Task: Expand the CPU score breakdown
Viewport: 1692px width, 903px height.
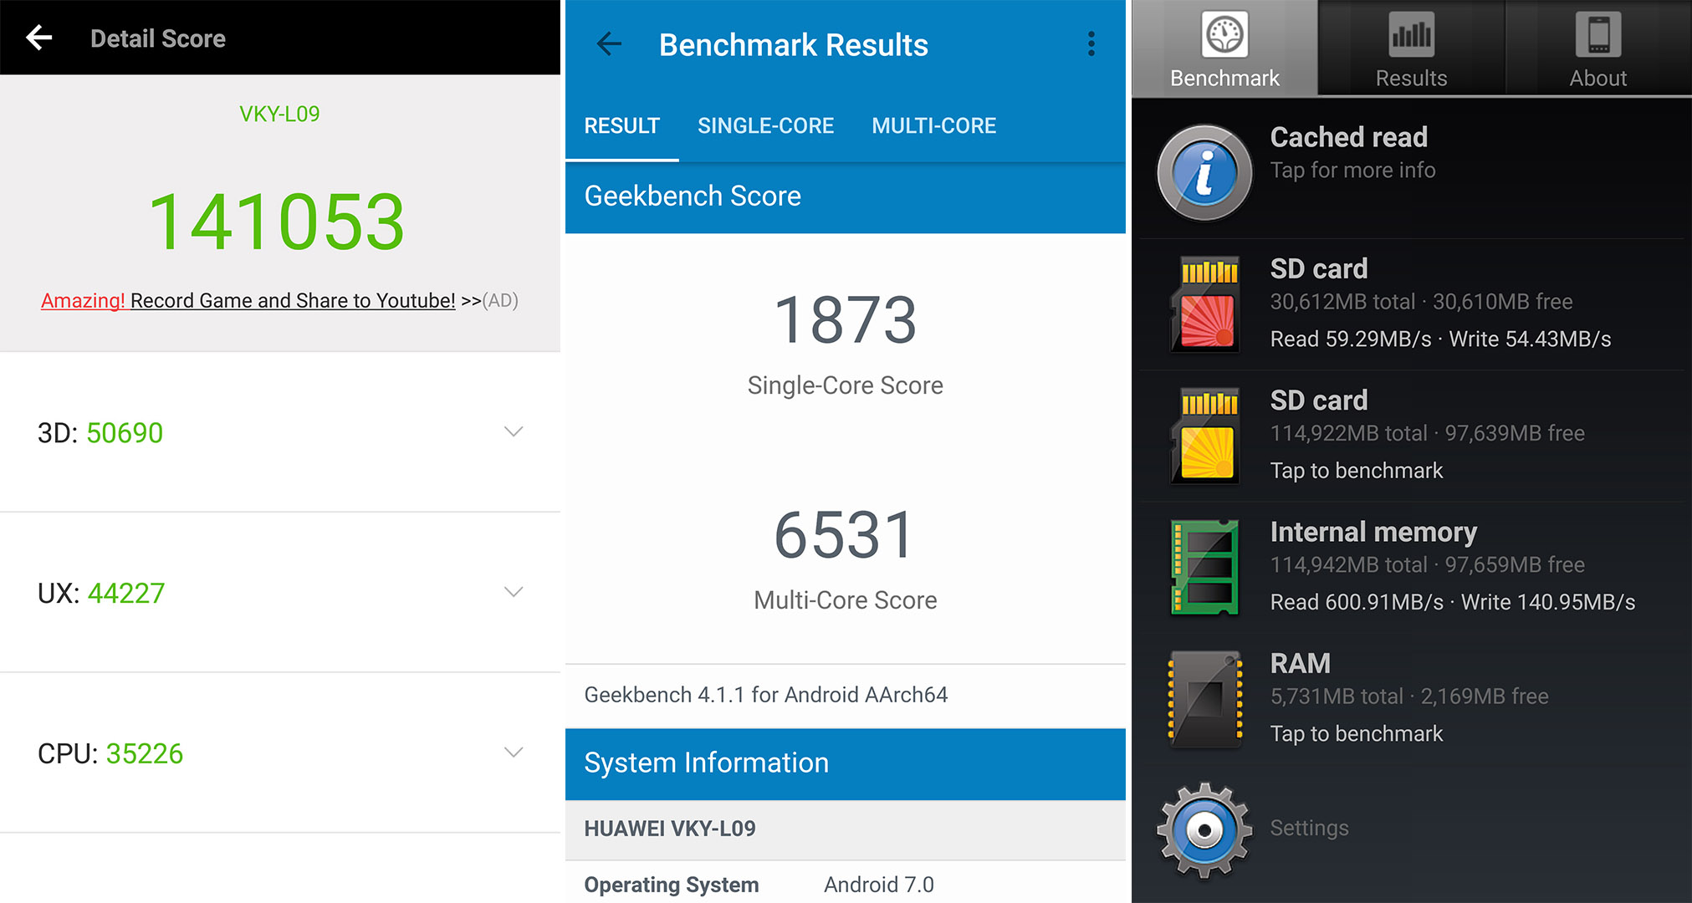Action: point(514,752)
